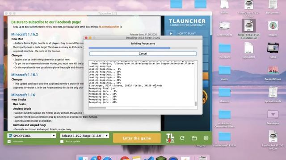Select the threecore folder on desktop

click(x=224, y=50)
